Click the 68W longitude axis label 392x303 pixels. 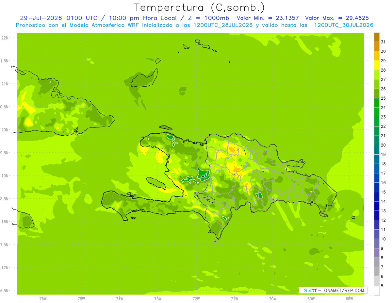349,299
